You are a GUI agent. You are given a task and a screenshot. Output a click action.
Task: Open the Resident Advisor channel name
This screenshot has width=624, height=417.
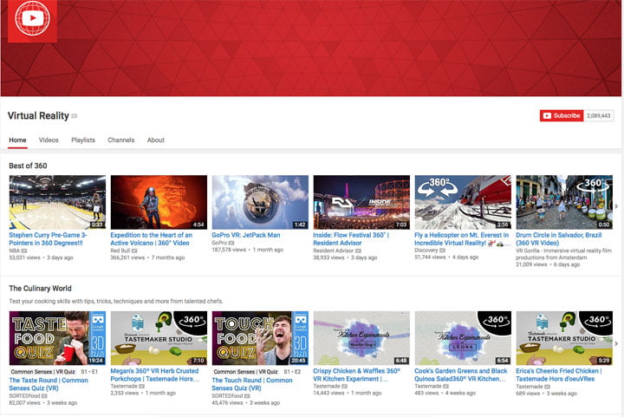[x=334, y=251]
